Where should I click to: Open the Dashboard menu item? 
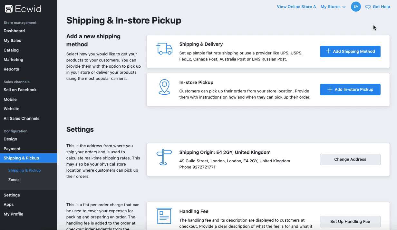14,31
